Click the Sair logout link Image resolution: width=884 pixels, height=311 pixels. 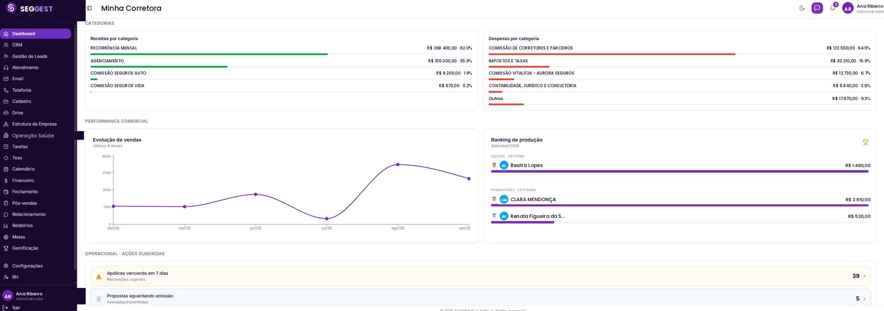pyautogui.click(x=16, y=308)
